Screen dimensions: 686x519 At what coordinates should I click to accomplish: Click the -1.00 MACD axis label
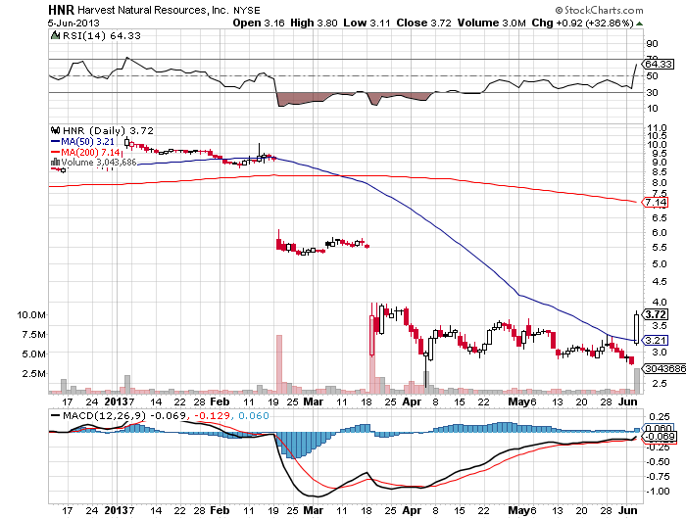click(x=658, y=491)
